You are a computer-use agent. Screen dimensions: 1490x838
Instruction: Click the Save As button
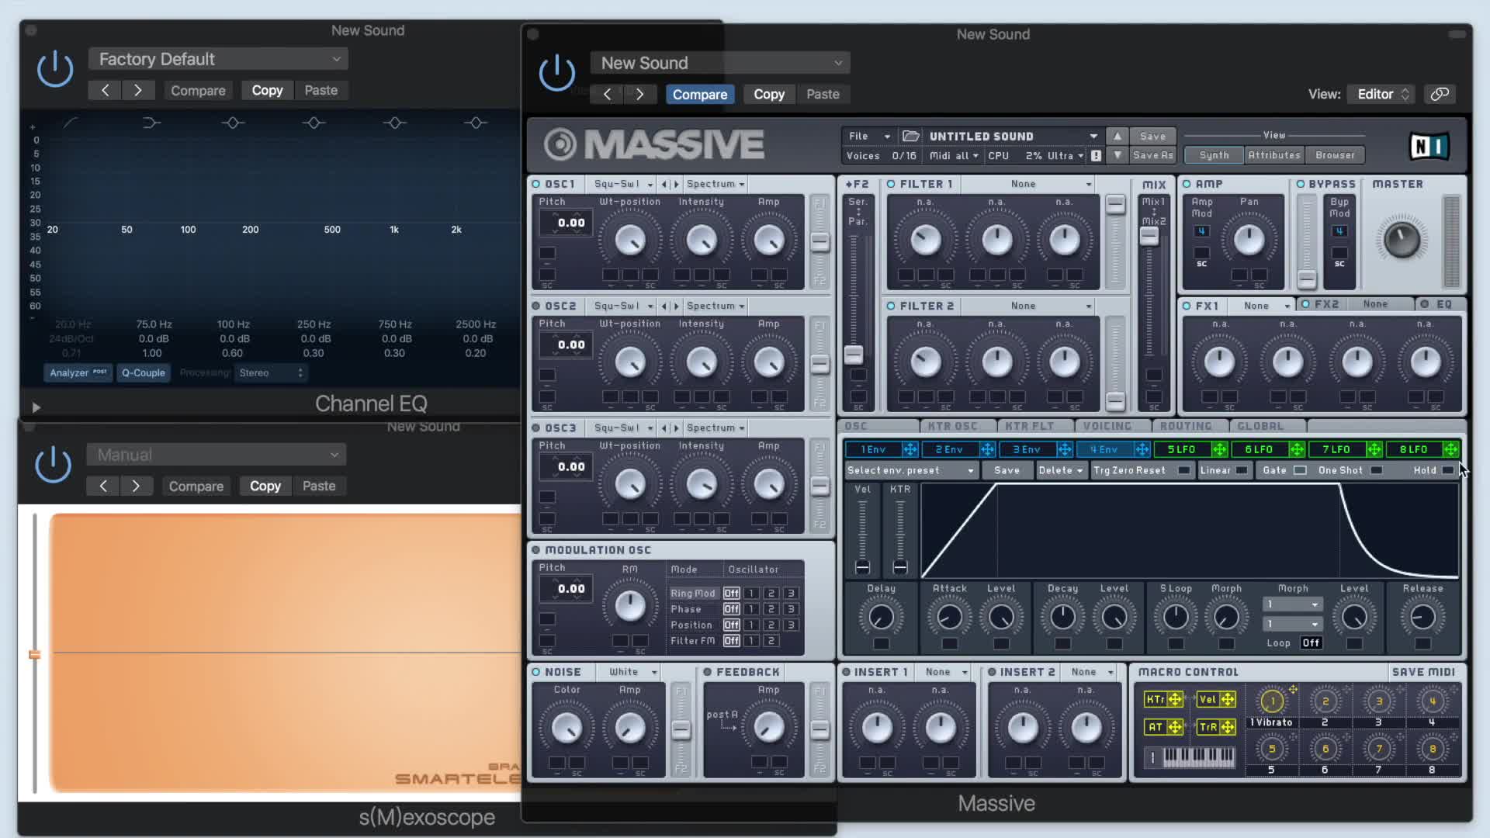1152,155
